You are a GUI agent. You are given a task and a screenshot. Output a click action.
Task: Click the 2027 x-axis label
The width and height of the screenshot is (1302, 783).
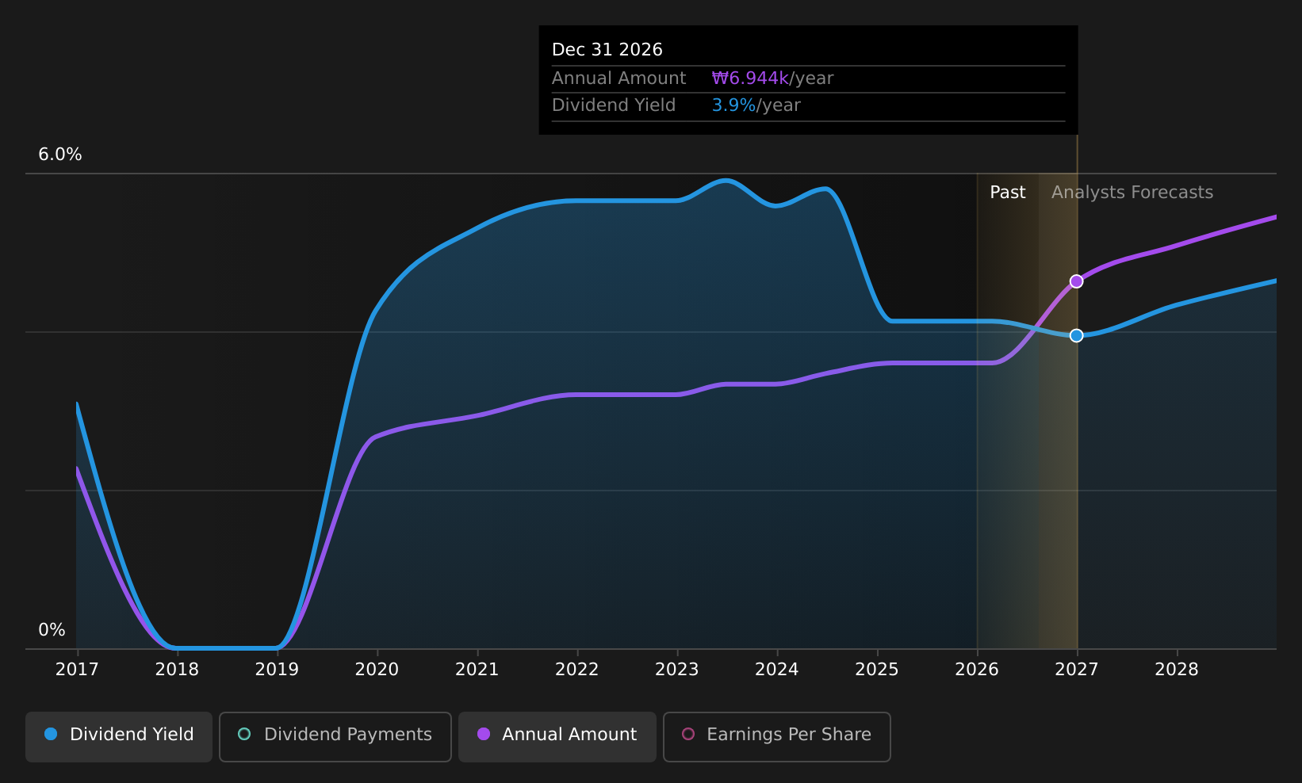point(1076,670)
